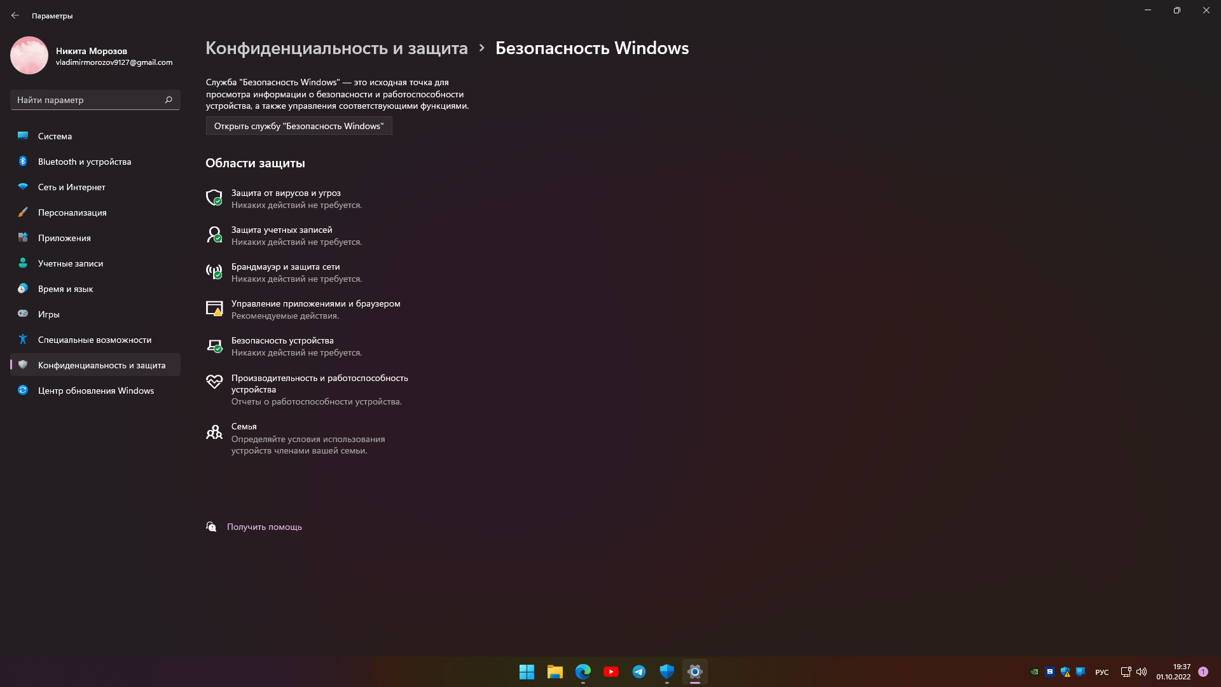Open Windows Security warning tray icon
The width and height of the screenshot is (1221, 687).
(1065, 672)
